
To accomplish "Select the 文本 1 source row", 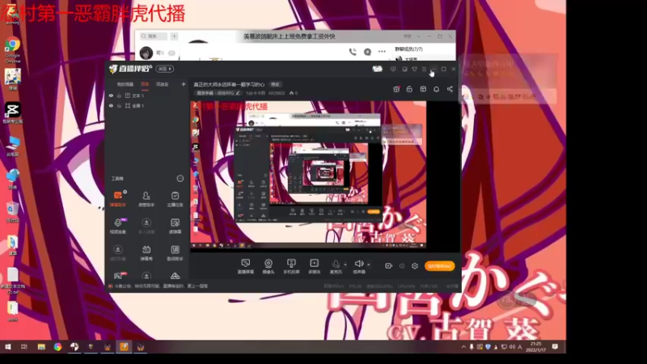I will coord(146,95).
